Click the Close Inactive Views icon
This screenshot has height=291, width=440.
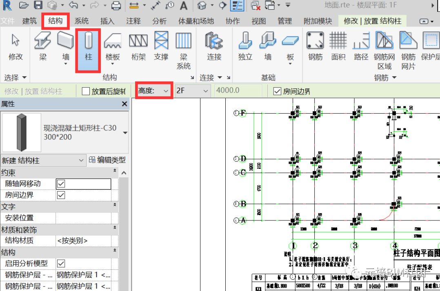pos(256,5)
